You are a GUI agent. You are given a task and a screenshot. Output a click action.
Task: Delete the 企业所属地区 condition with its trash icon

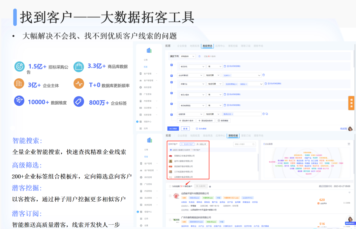pyautogui.click(x=263, y=75)
